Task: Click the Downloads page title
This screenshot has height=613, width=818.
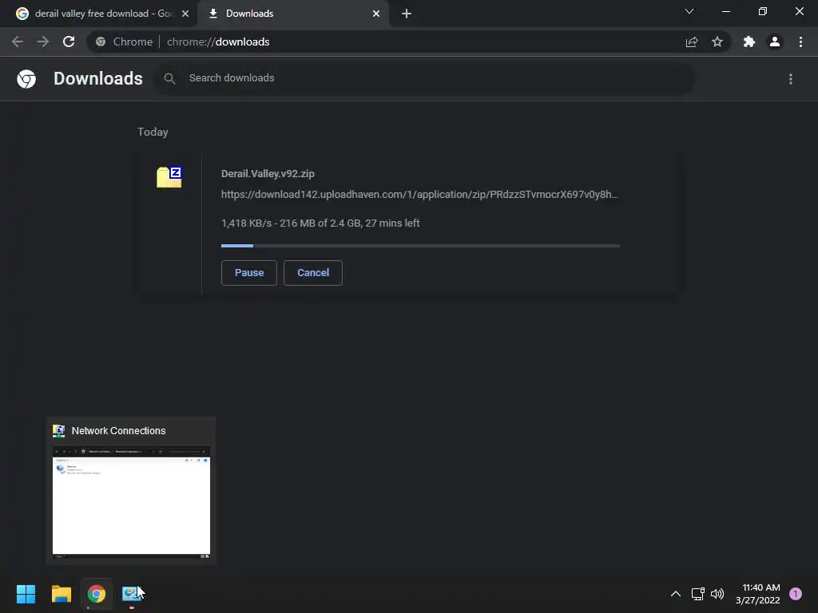Action: point(98,79)
